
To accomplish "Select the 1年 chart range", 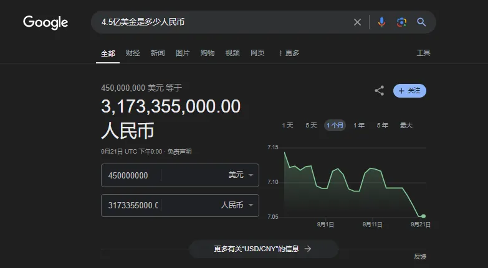I will 359,126.
